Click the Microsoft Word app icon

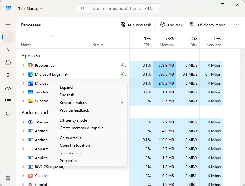30,83
